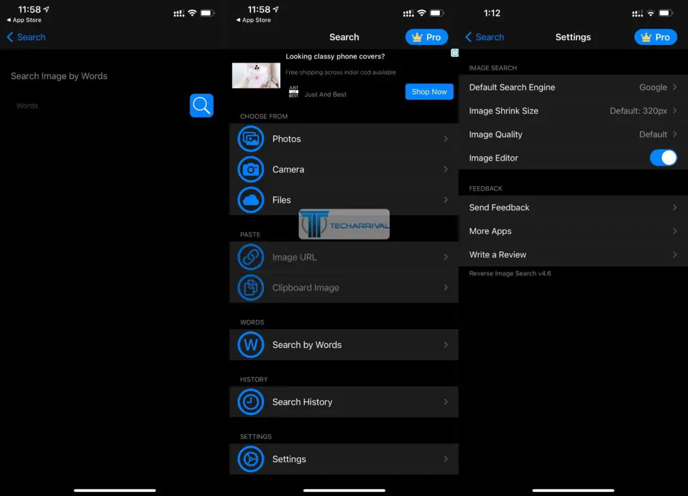Tap the Photos icon in Choose From
This screenshot has width=688, height=496.
(251, 138)
